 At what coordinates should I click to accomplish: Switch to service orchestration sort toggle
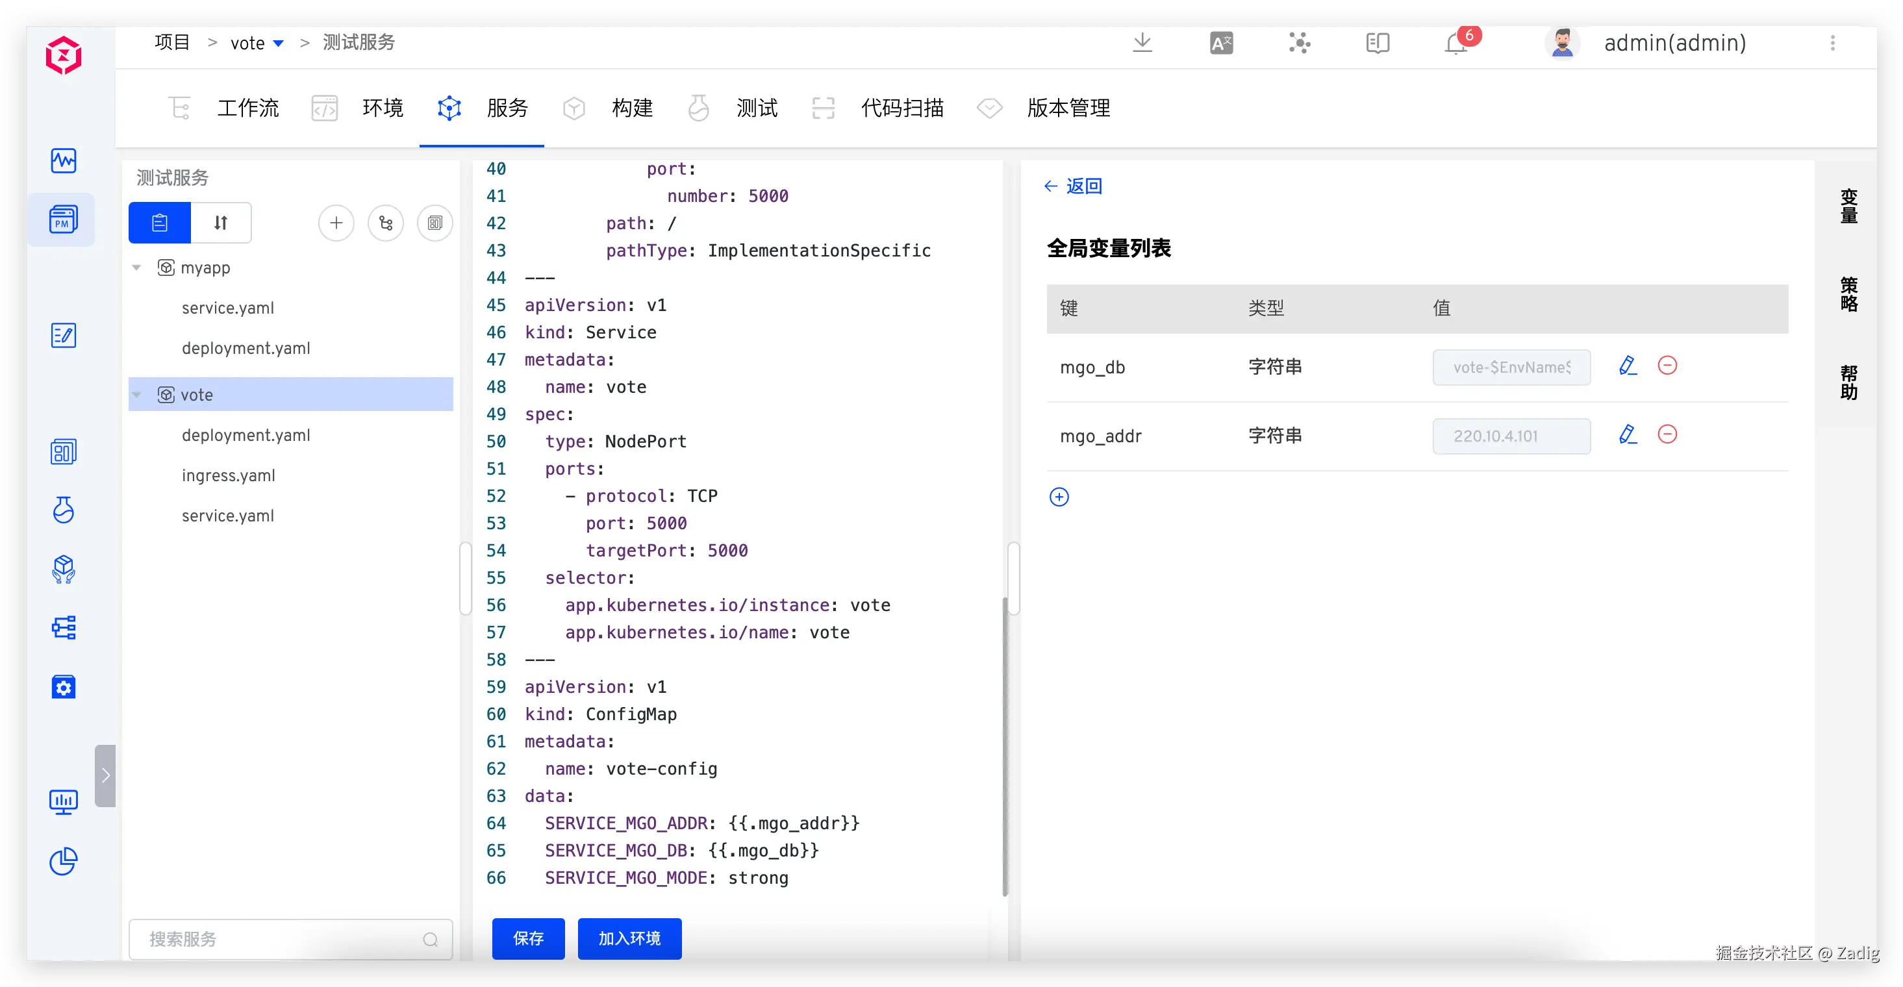click(x=221, y=222)
